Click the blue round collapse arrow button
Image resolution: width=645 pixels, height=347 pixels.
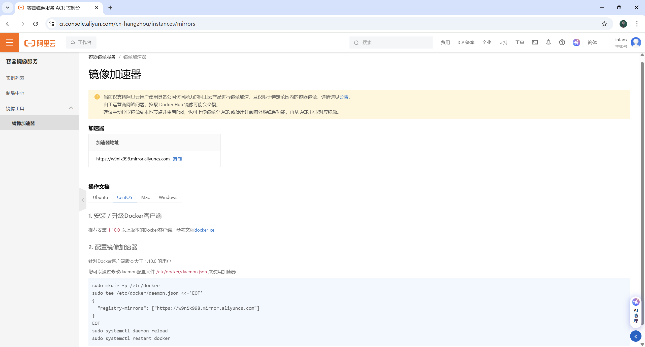pos(635,336)
